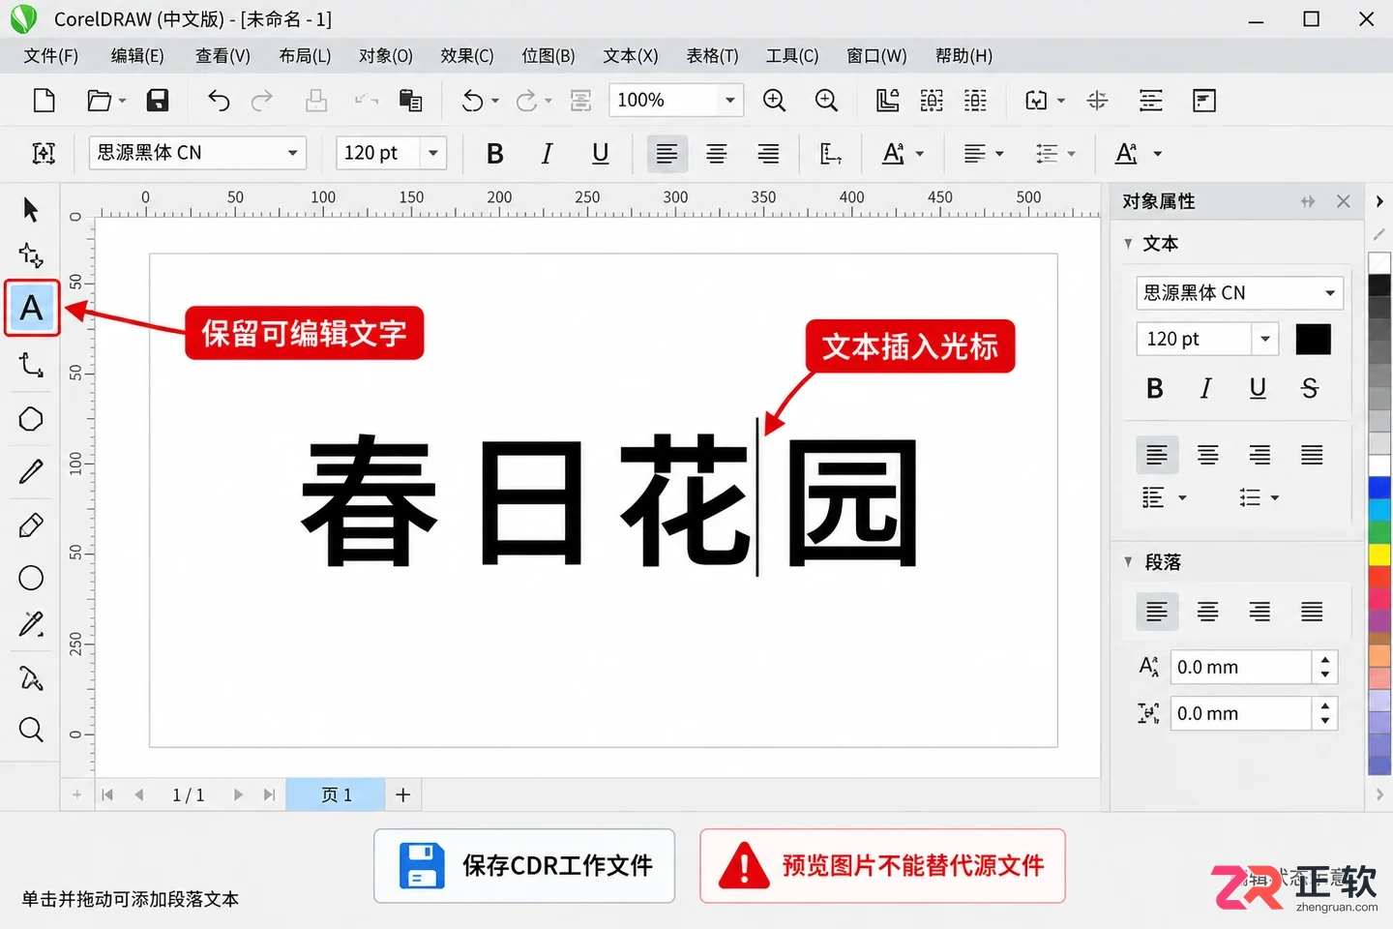1393x929 pixels.
Task: Select the Text tool (A)
Action: pyautogui.click(x=32, y=308)
